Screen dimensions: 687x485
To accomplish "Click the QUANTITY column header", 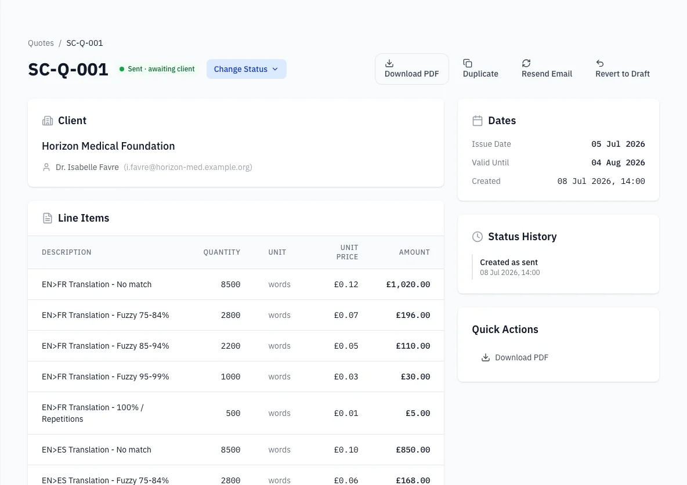I will click(222, 252).
